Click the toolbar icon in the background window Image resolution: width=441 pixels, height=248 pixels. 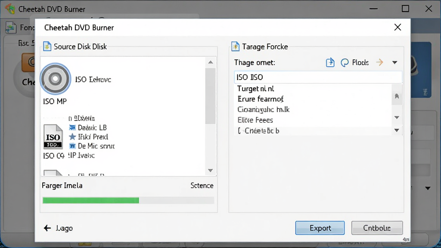pyautogui.click(x=11, y=28)
